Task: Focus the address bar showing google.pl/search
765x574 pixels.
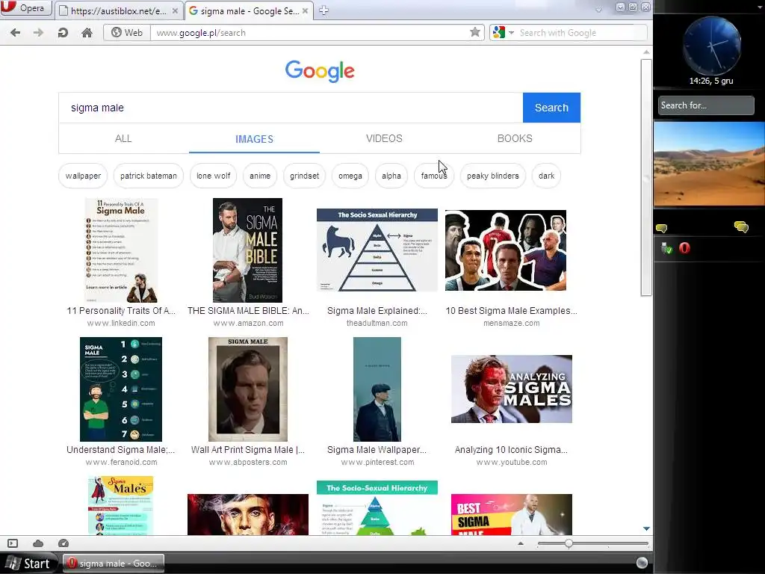Action: click(x=312, y=33)
